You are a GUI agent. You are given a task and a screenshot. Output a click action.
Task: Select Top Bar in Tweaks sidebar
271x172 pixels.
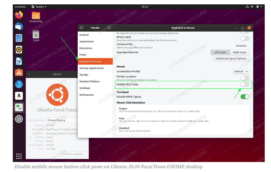click(95, 75)
